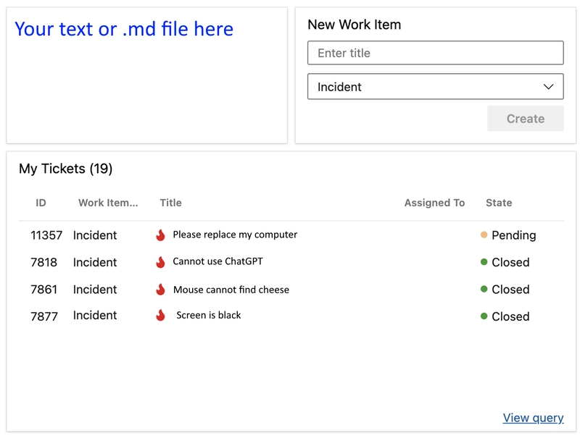The image size is (580, 438).
Task: Open the Incident work item type dropdown
Action: click(435, 87)
